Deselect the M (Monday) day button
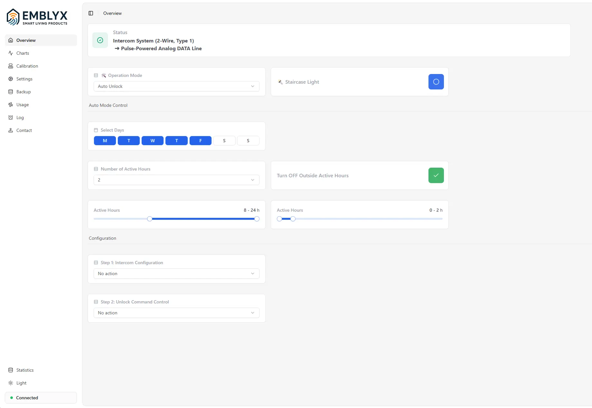The height and width of the screenshot is (408, 592). [x=105, y=141]
